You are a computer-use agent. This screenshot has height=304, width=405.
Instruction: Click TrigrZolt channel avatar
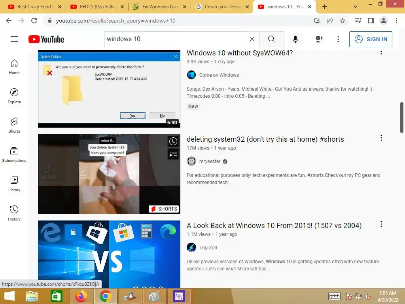coord(191,248)
